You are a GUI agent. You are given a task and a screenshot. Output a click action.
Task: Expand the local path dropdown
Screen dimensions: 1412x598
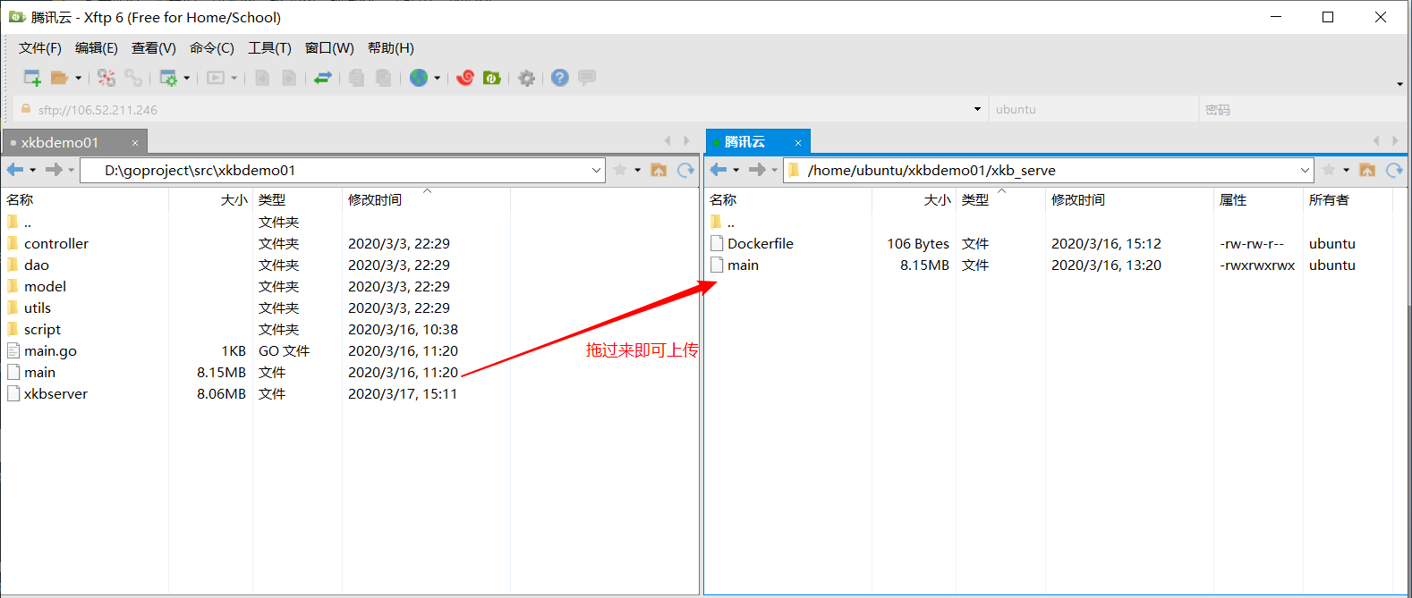tap(597, 170)
